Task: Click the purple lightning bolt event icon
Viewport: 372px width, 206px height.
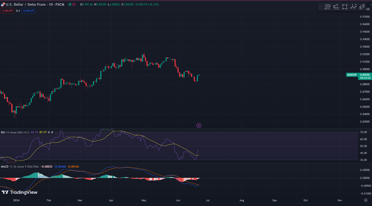Action: [x=198, y=125]
